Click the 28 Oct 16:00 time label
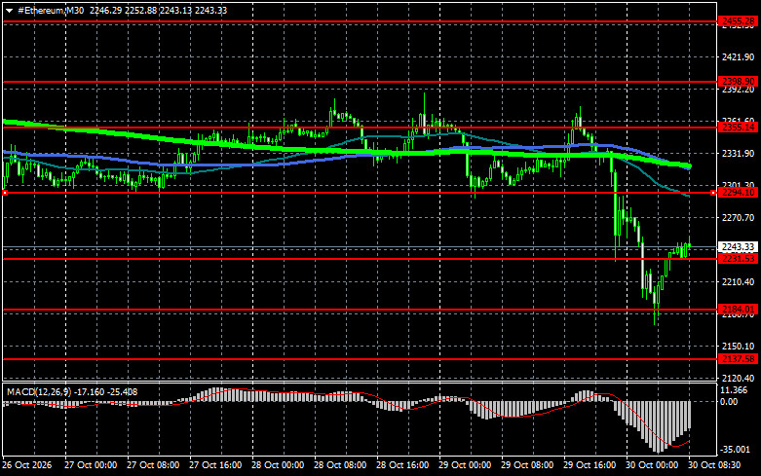Viewport: 761px width, 476px height. [x=402, y=465]
